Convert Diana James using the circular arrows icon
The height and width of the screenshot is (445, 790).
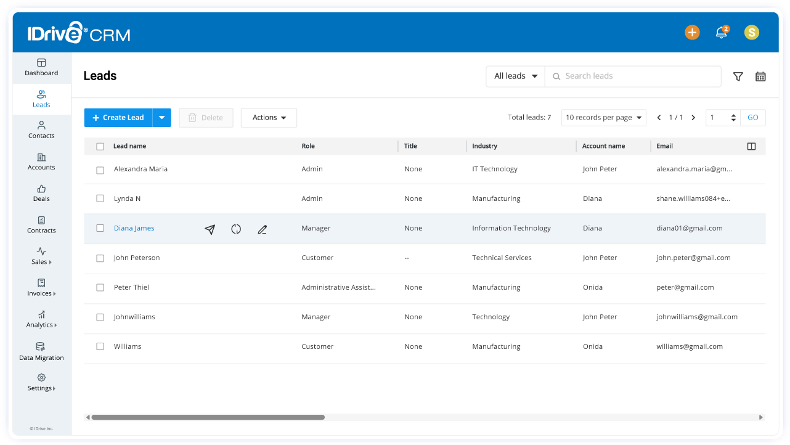tap(236, 229)
